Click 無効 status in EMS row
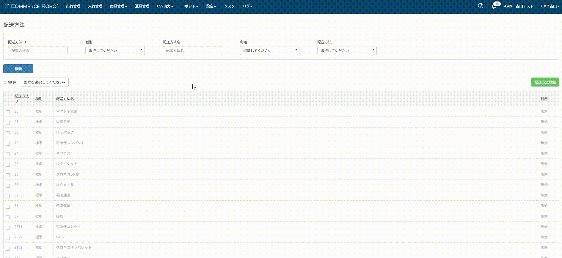562x258 pixels. click(x=544, y=216)
